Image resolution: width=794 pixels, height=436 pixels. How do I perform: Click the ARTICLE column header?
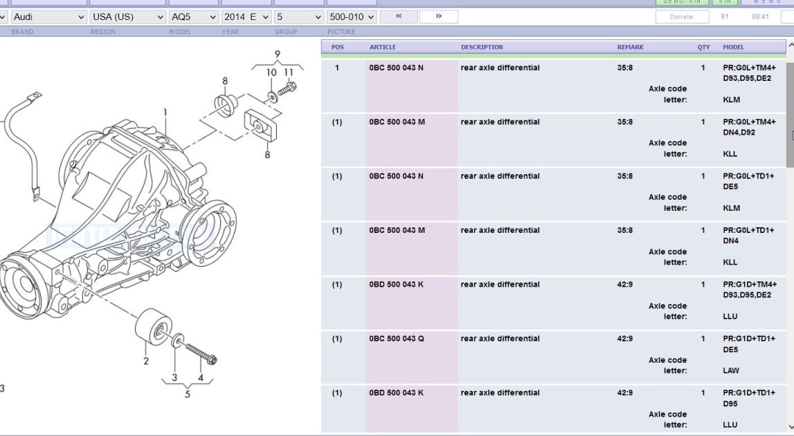tap(383, 46)
